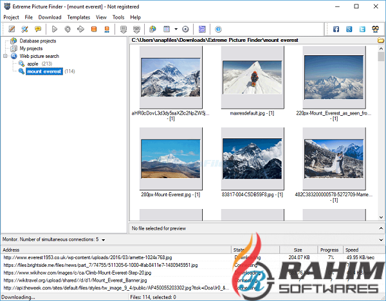Click the thumbnail pane vertical scrollbar
Screen dimensions: 386x301
coord(381,129)
